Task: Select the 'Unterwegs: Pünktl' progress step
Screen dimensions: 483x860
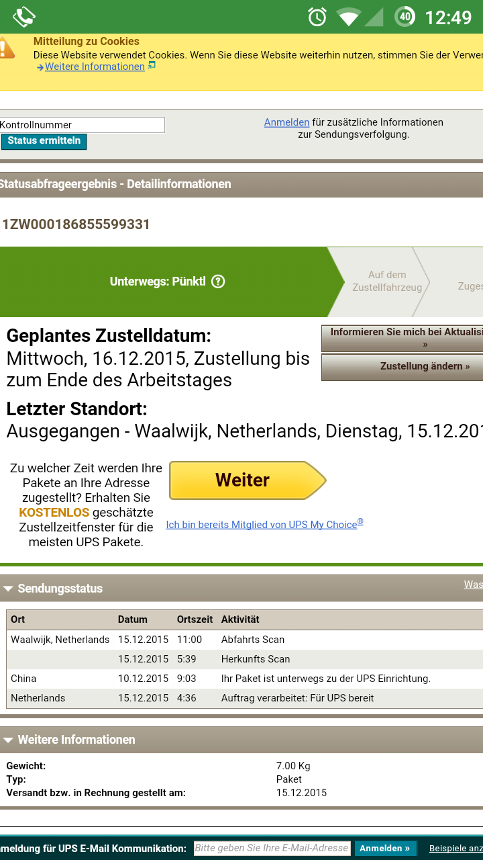Action: (158, 282)
